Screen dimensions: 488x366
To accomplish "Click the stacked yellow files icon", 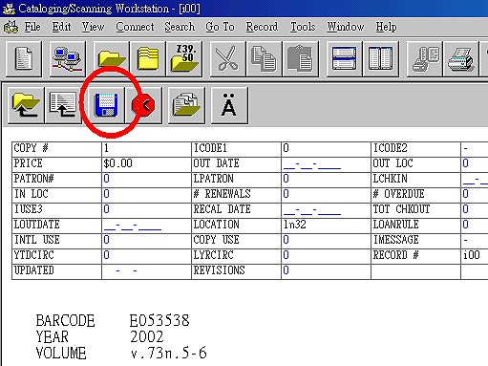I will tap(148, 58).
